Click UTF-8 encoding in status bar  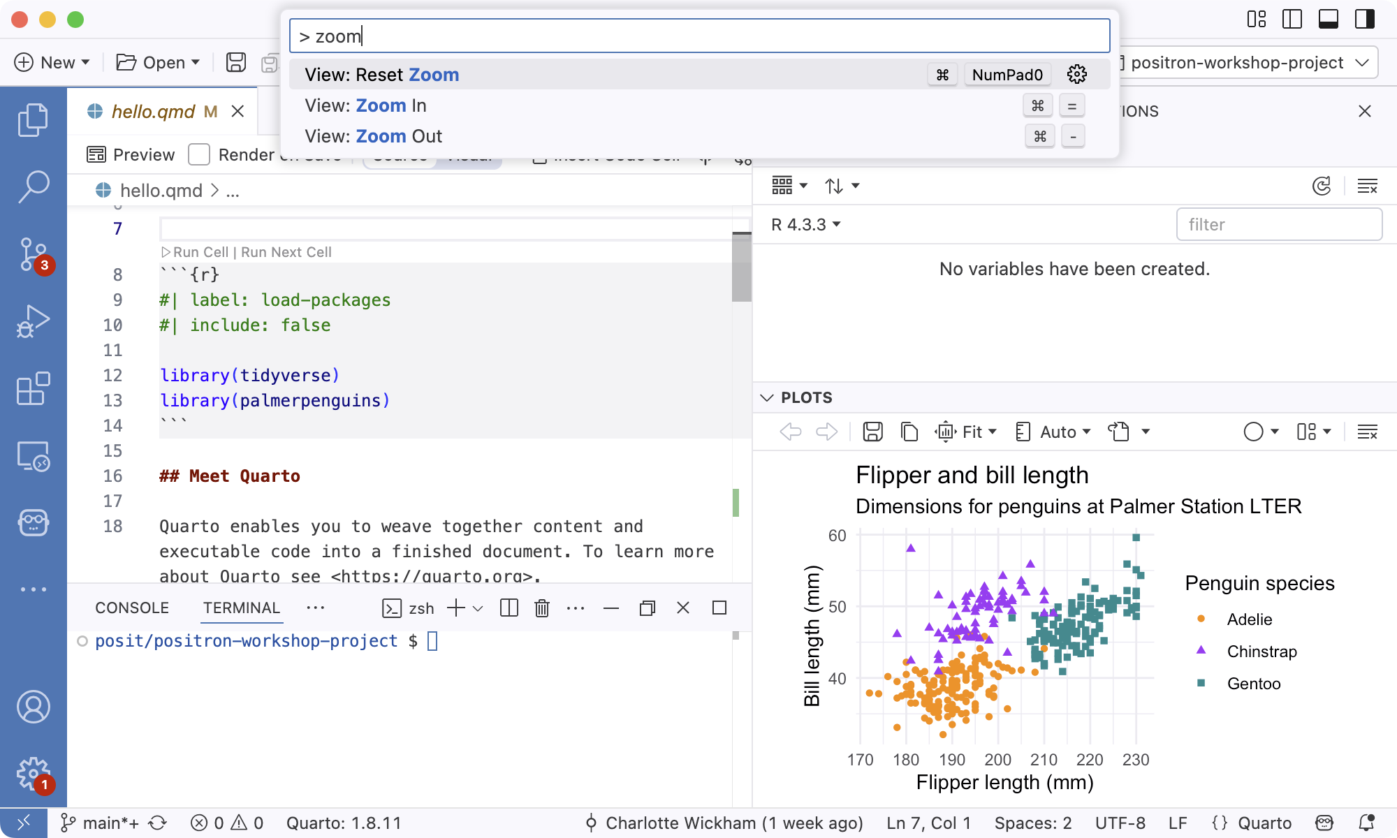(1120, 823)
